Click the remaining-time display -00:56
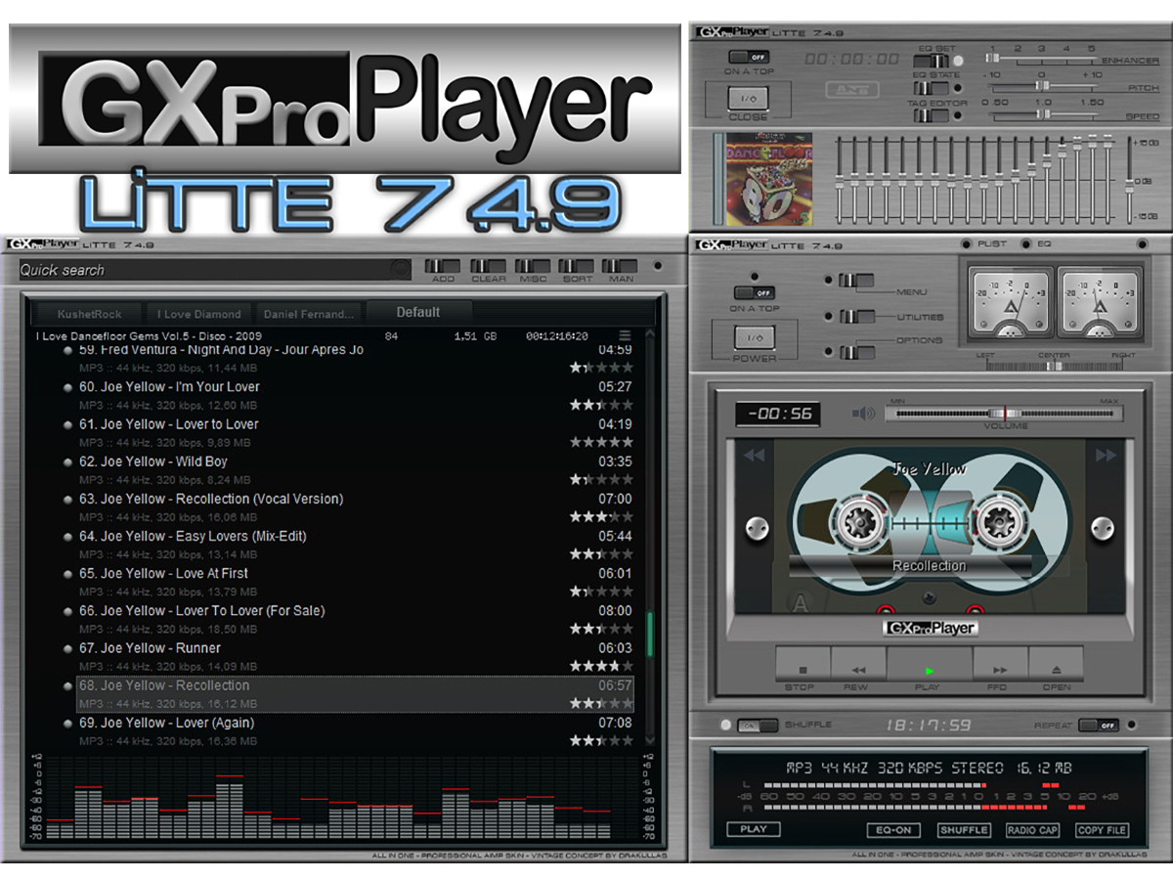The image size is (1173, 880). click(778, 414)
